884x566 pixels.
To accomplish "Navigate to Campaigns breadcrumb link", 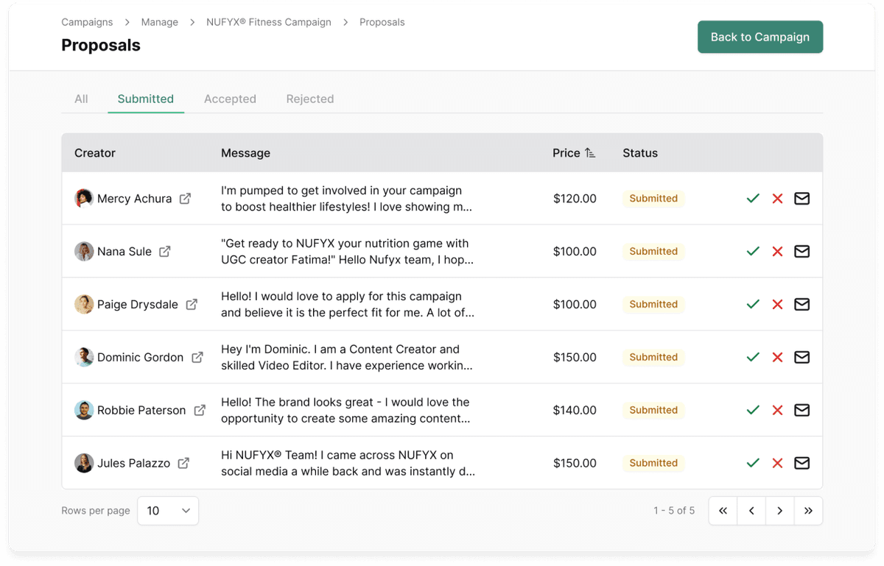I will [x=87, y=22].
